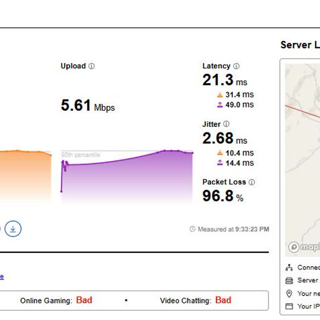Click the connection network icon under the map
Screen dimensions: 320x320
tap(289, 267)
